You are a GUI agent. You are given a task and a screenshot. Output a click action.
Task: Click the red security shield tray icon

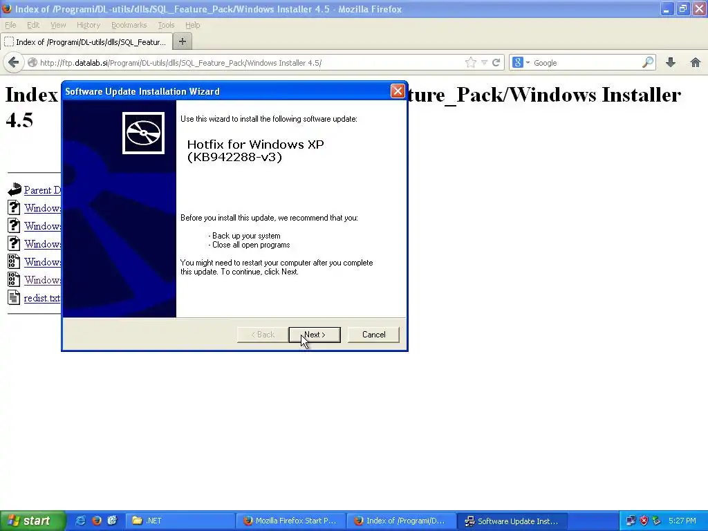(x=644, y=521)
